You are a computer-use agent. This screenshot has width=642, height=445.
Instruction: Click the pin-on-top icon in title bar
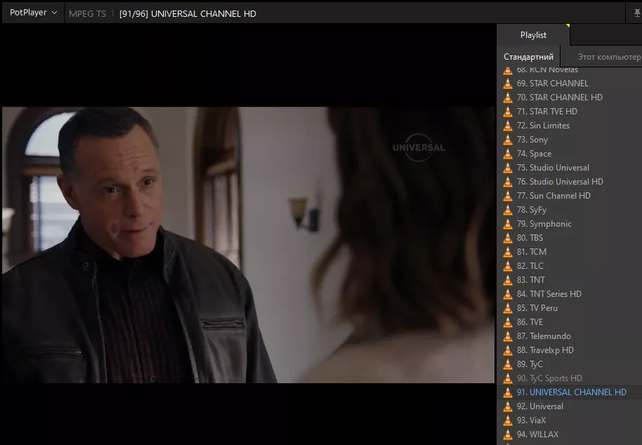pyautogui.click(x=637, y=13)
